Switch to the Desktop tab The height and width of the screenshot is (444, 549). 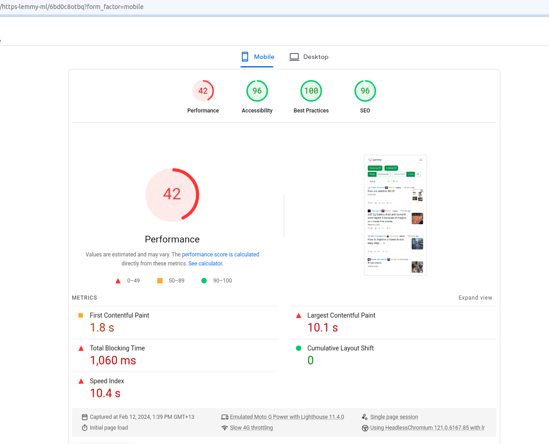(309, 57)
